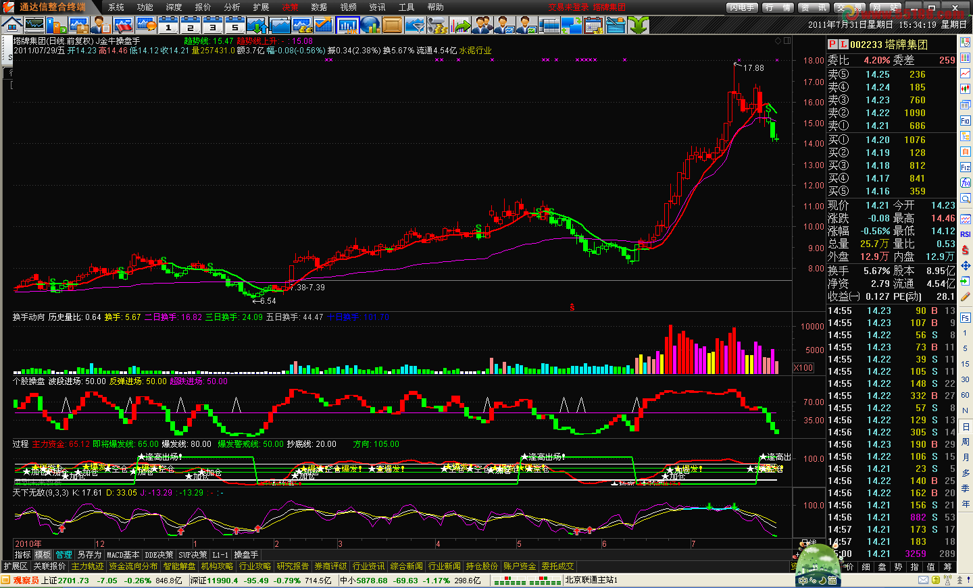973x588 pixels.
Task: Switch to the MACD基本 indicator tab
Action: [x=122, y=555]
